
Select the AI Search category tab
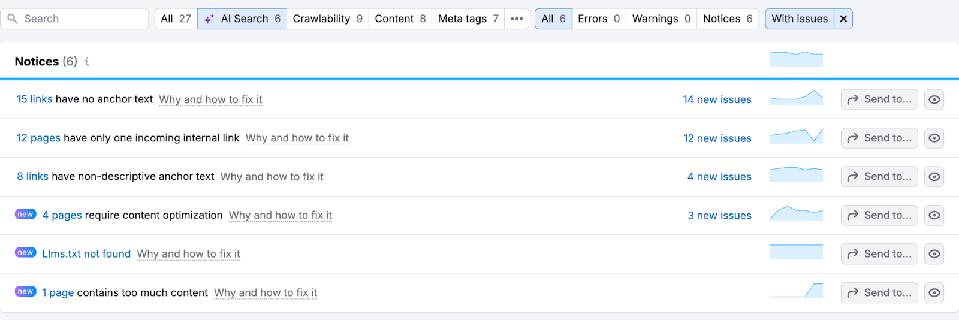click(242, 19)
